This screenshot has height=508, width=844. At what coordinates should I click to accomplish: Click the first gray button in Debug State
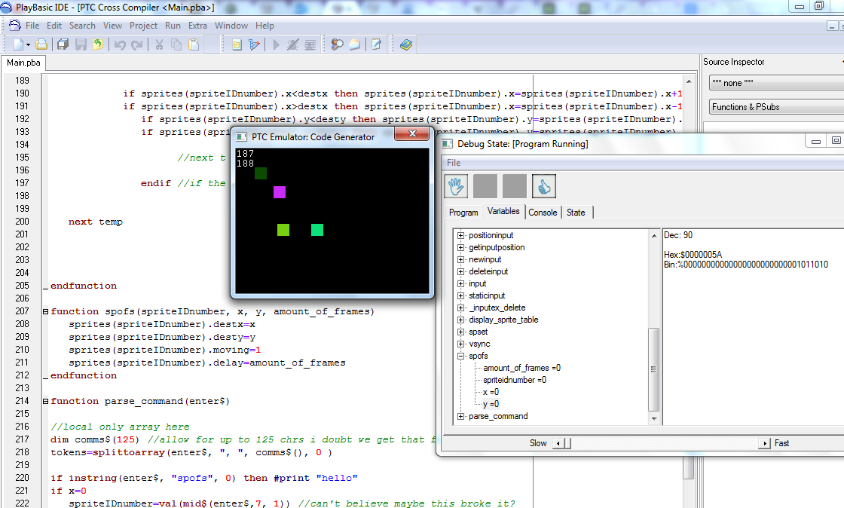pyautogui.click(x=485, y=186)
